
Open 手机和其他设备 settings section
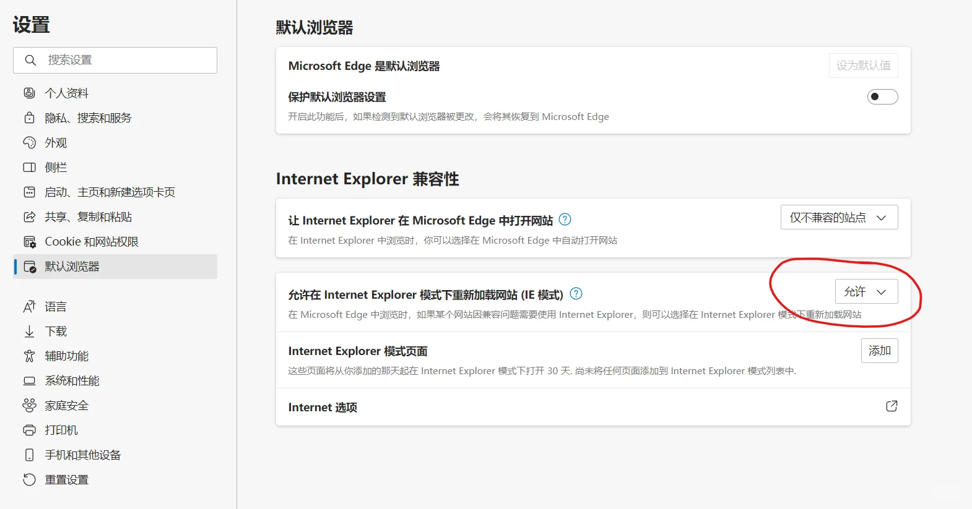click(x=115, y=455)
